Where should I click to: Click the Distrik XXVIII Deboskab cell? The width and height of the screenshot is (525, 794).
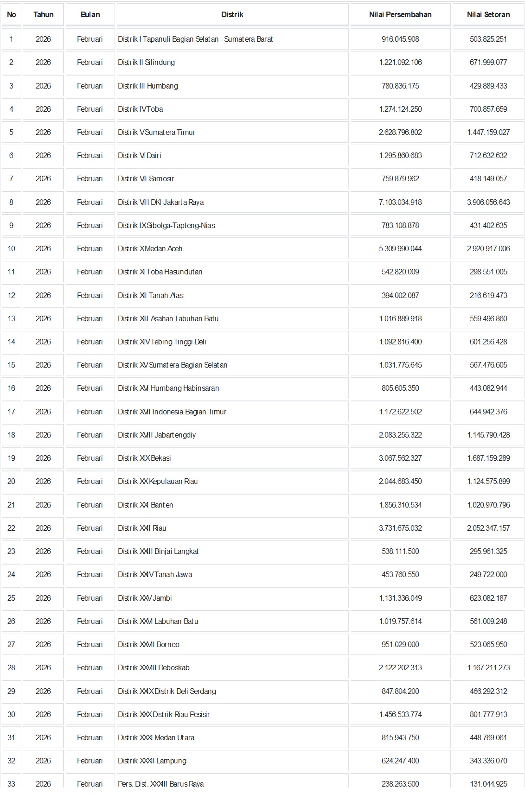154,668
